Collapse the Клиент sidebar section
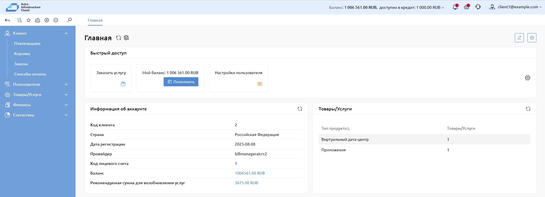The image size is (545, 197). point(38,33)
